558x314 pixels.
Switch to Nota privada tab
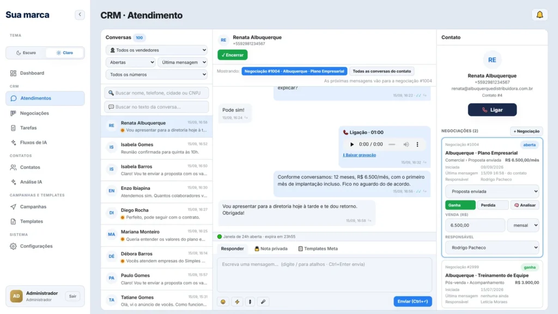click(x=271, y=249)
